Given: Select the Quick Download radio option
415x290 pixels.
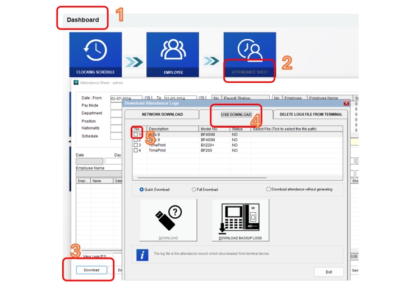Looking at the screenshot, I should [141, 189].
